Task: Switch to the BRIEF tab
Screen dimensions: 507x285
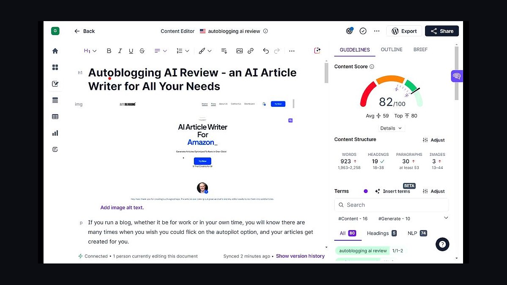Action: pos(420,50)
